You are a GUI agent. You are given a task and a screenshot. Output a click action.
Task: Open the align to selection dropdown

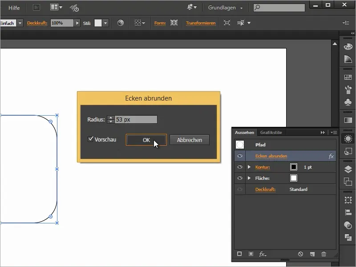point(140,23)
